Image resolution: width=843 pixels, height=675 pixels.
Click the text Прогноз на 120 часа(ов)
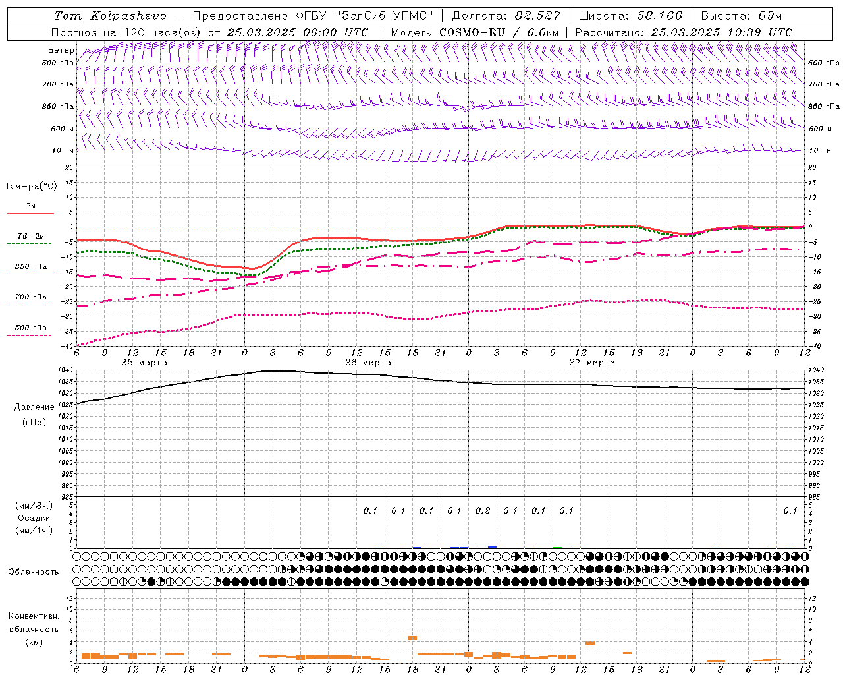pos(126,32)
